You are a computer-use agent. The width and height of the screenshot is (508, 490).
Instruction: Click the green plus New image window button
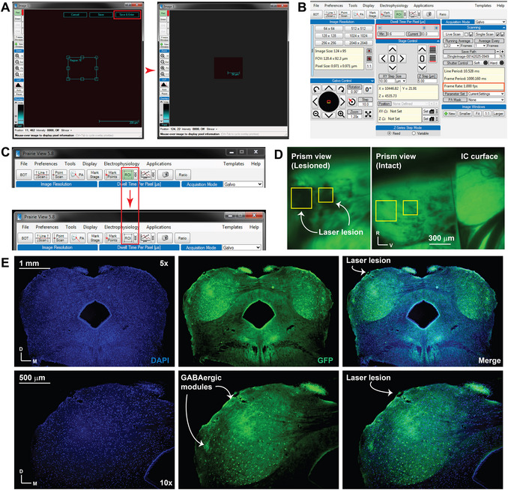click(x=450, y=113)
